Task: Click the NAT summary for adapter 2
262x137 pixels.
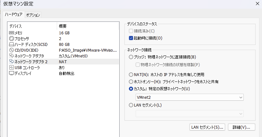Action: tap(63, 62)
